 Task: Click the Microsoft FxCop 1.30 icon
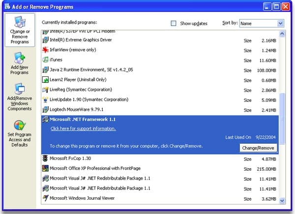coord(45,158)
